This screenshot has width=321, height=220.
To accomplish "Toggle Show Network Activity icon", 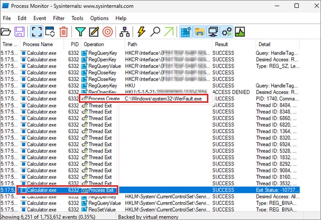I will coord(213,32).
